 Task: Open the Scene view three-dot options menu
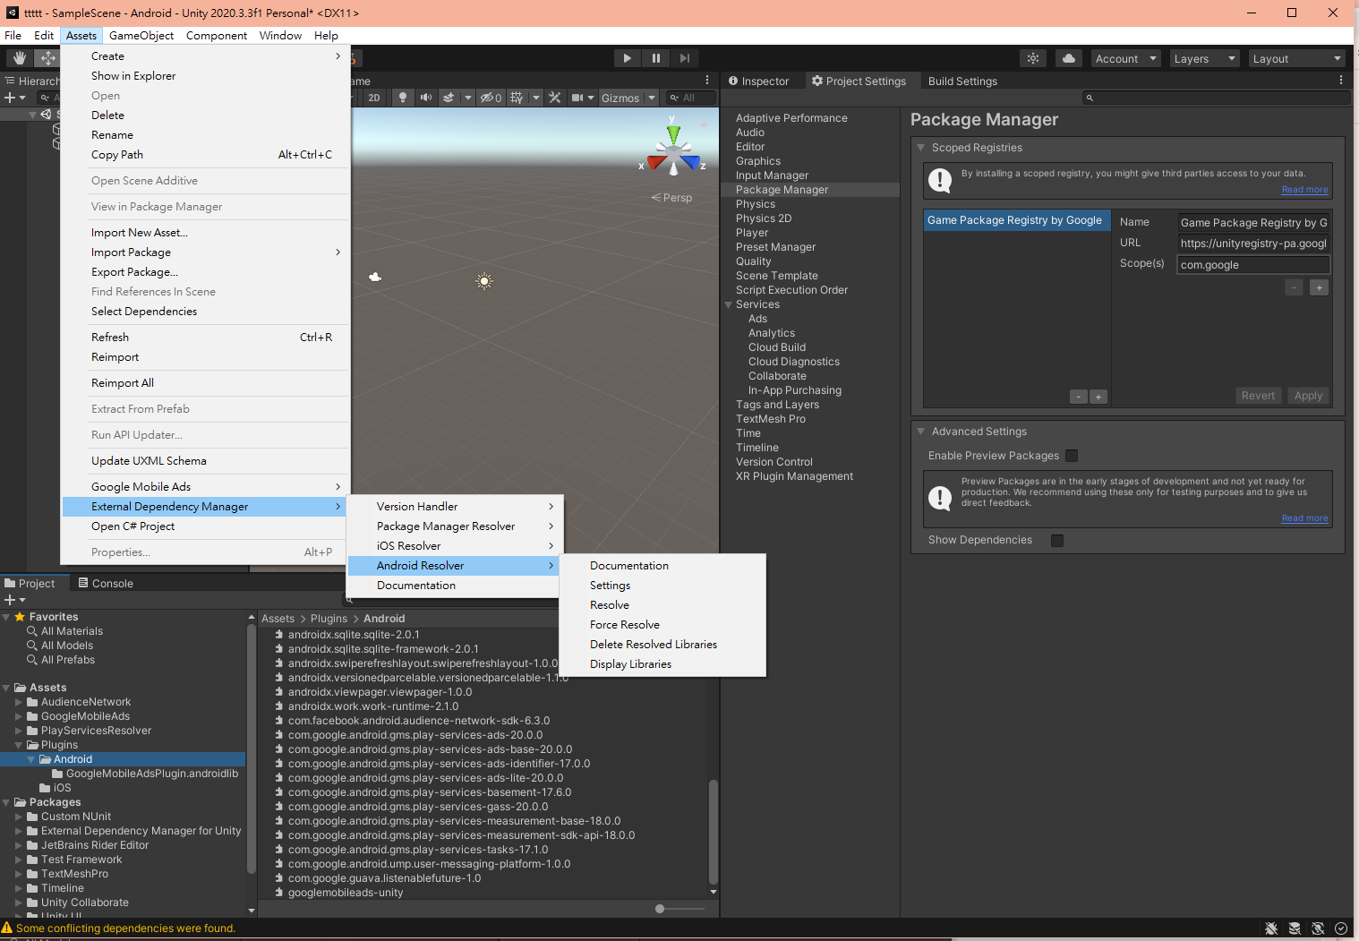[x=707, y=81]
